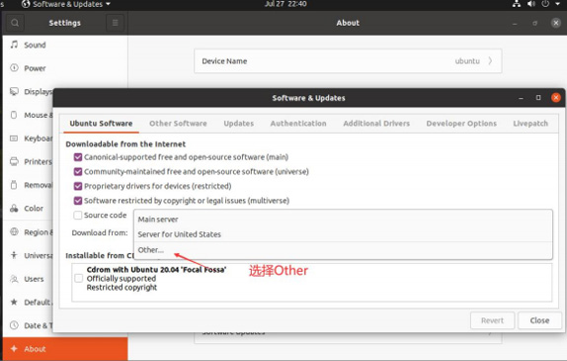Switch to the Livepatch tab
This screenshot has height=361, width=567.
click(x=530, y=124)
